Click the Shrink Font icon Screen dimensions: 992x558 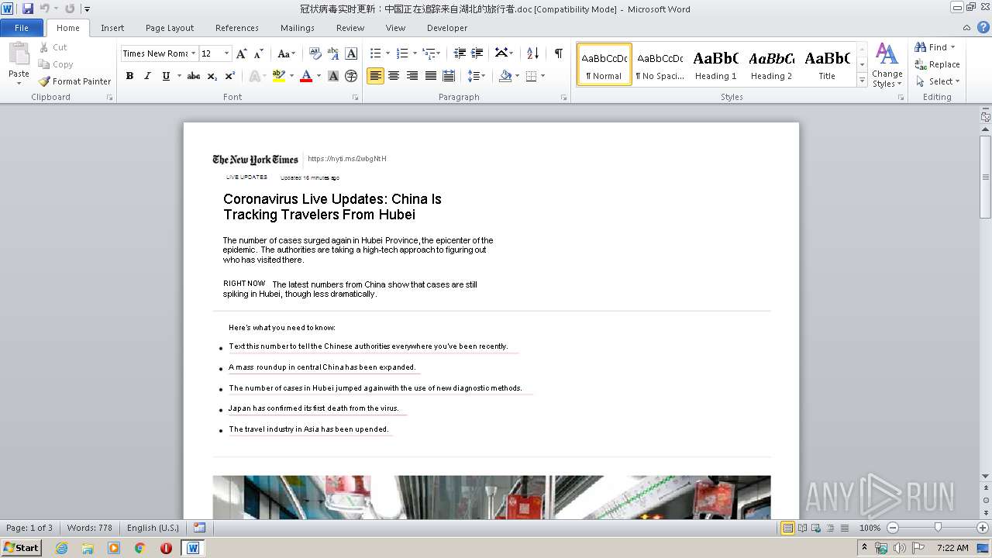(259, 53)
